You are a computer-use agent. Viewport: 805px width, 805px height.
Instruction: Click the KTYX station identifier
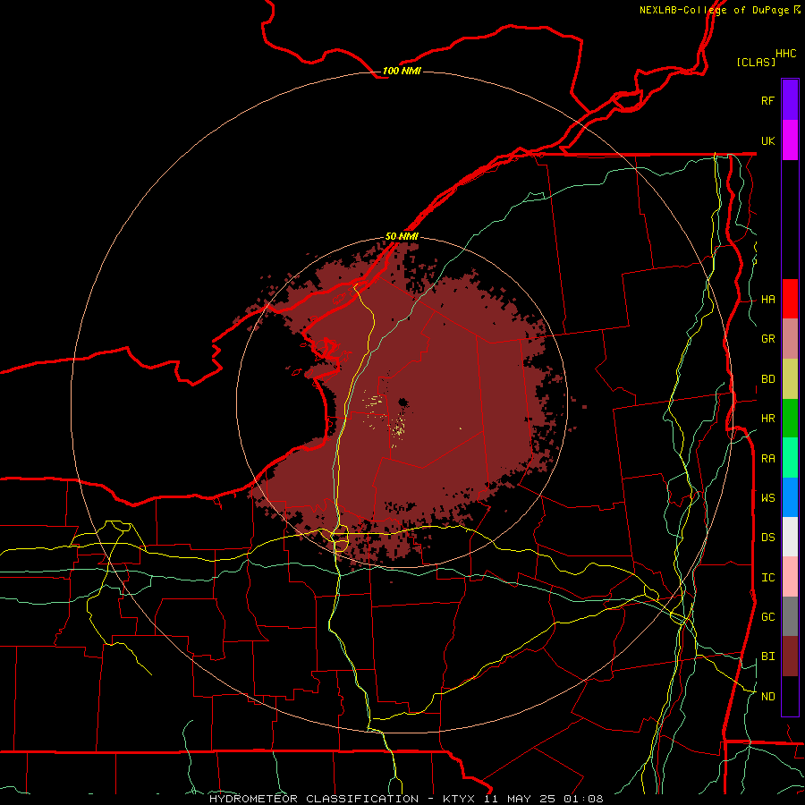click(459, 799)
